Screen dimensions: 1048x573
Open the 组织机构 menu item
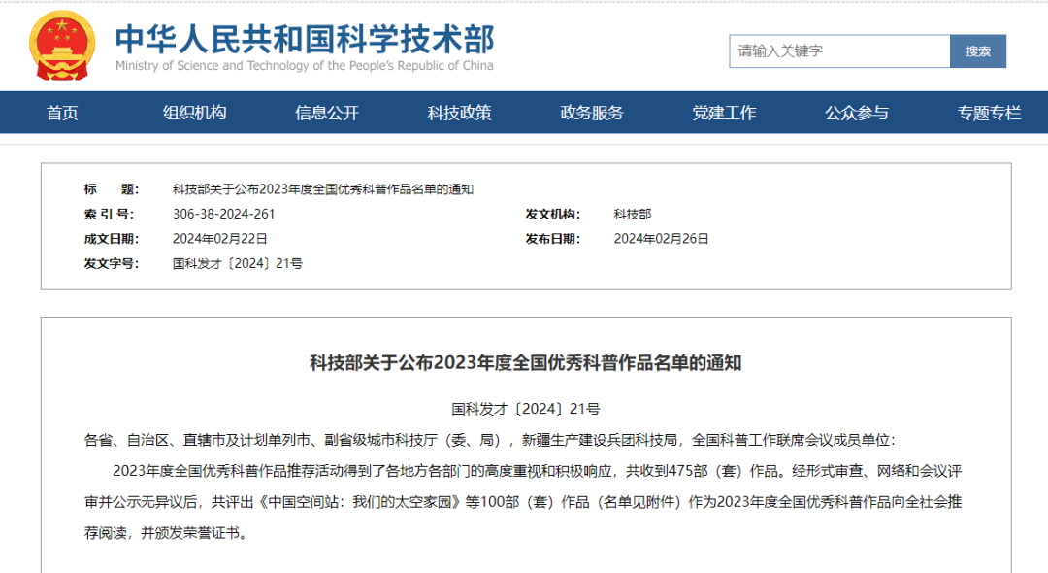coord(194,113)
